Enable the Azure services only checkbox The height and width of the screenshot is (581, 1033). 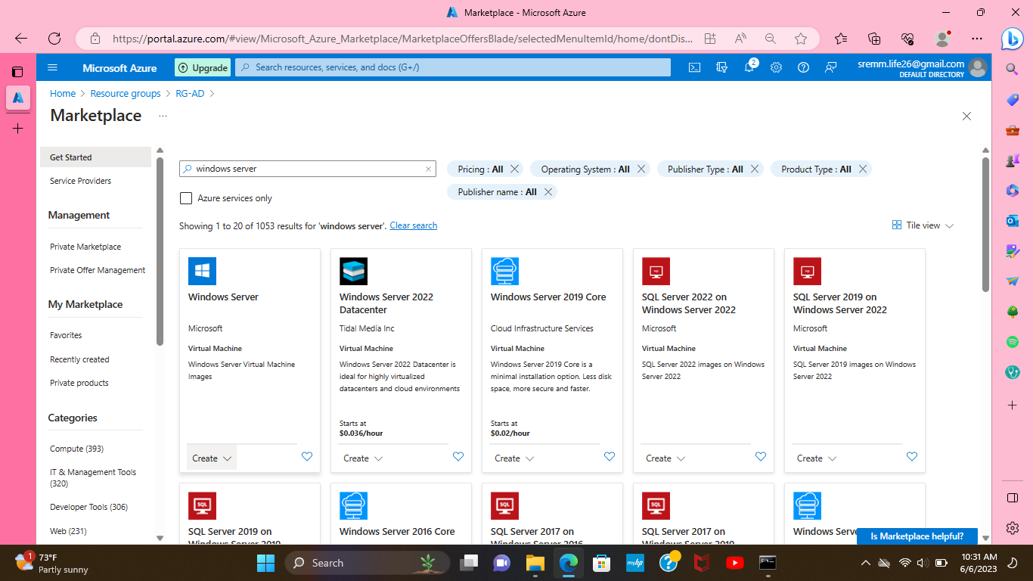click(186, 197)
